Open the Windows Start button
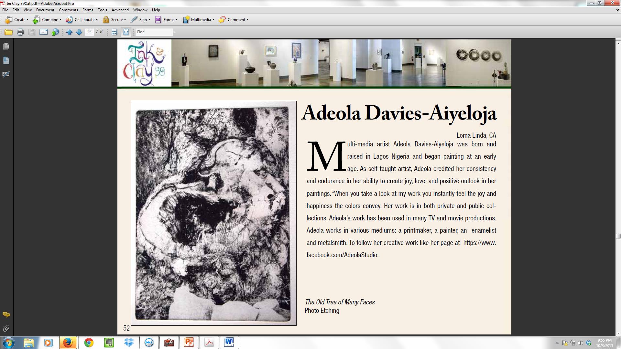Viewport: 621px width, 349px height. (x=8, y=343)
